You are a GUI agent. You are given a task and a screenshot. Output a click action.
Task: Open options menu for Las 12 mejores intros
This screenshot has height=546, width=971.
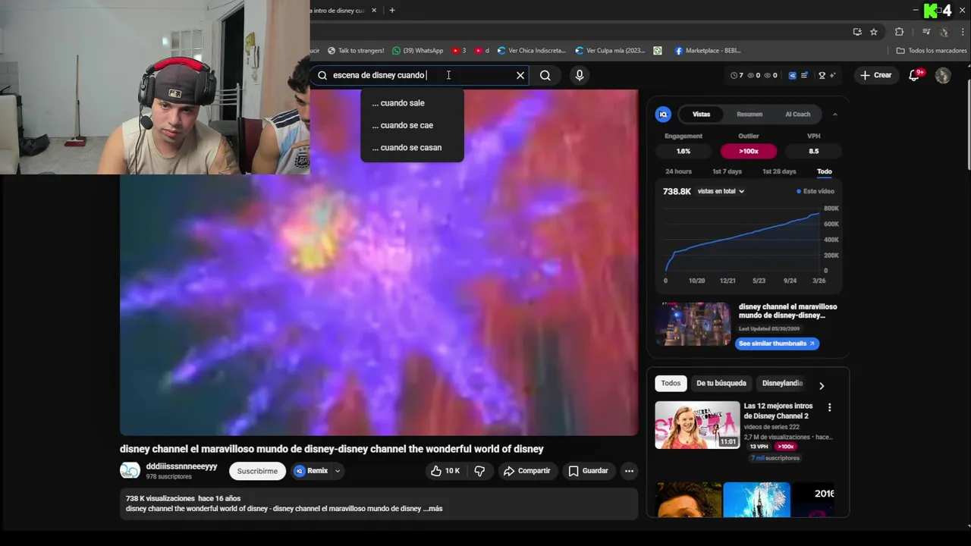click(829, 407)
